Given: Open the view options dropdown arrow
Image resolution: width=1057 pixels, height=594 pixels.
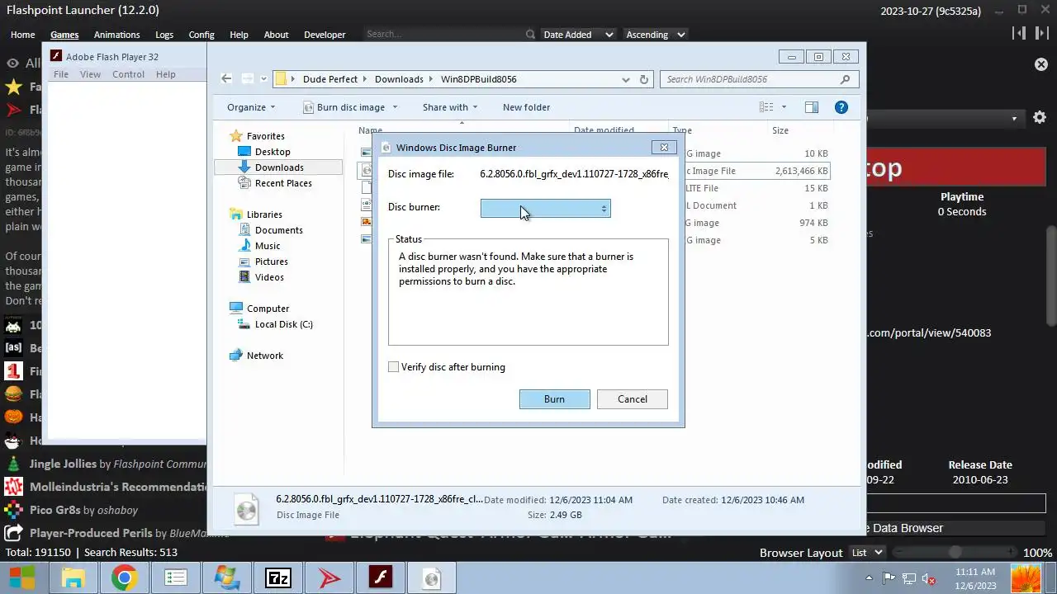Looking at the screenshot, I should (x=784, y=107).
